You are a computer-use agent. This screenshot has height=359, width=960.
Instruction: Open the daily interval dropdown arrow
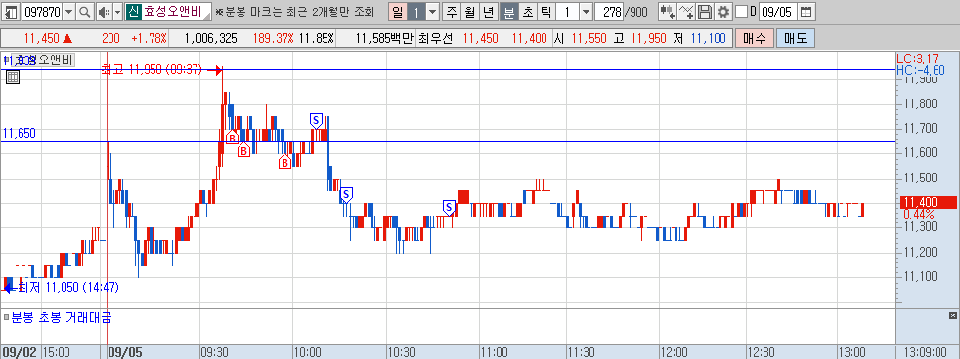(432, 11)
